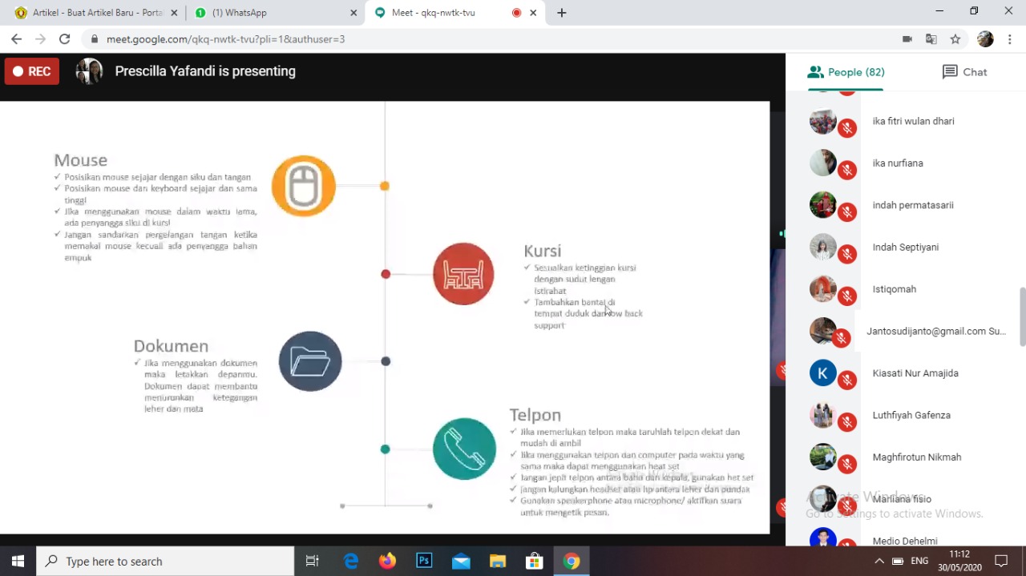Click the REC recording indicator
The height and width of the screenshot is (576, 1026).
click(32, 71)
